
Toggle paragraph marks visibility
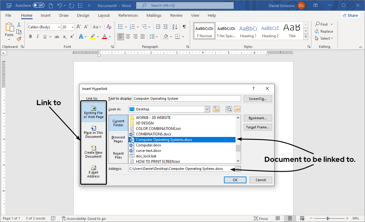pyautogui.click(x=184, y=27)
